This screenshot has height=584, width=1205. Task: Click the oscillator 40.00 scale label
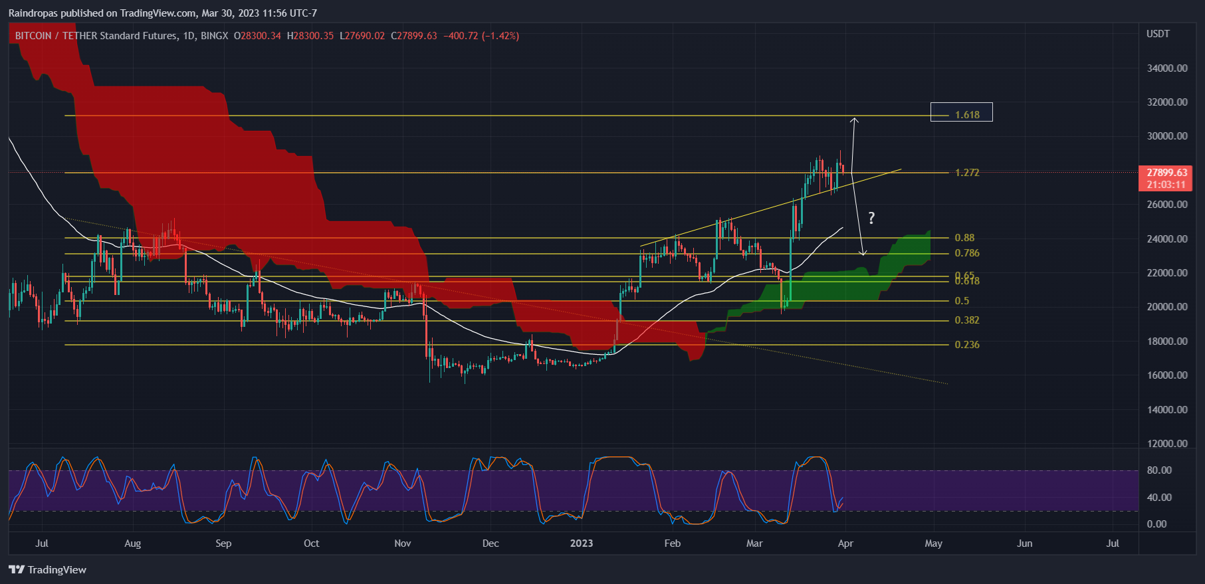coord(1159,498)
